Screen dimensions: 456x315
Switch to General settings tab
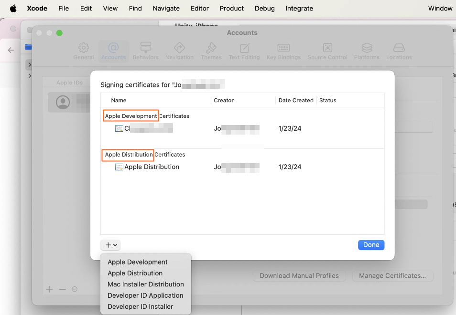[x=84, y=52]
